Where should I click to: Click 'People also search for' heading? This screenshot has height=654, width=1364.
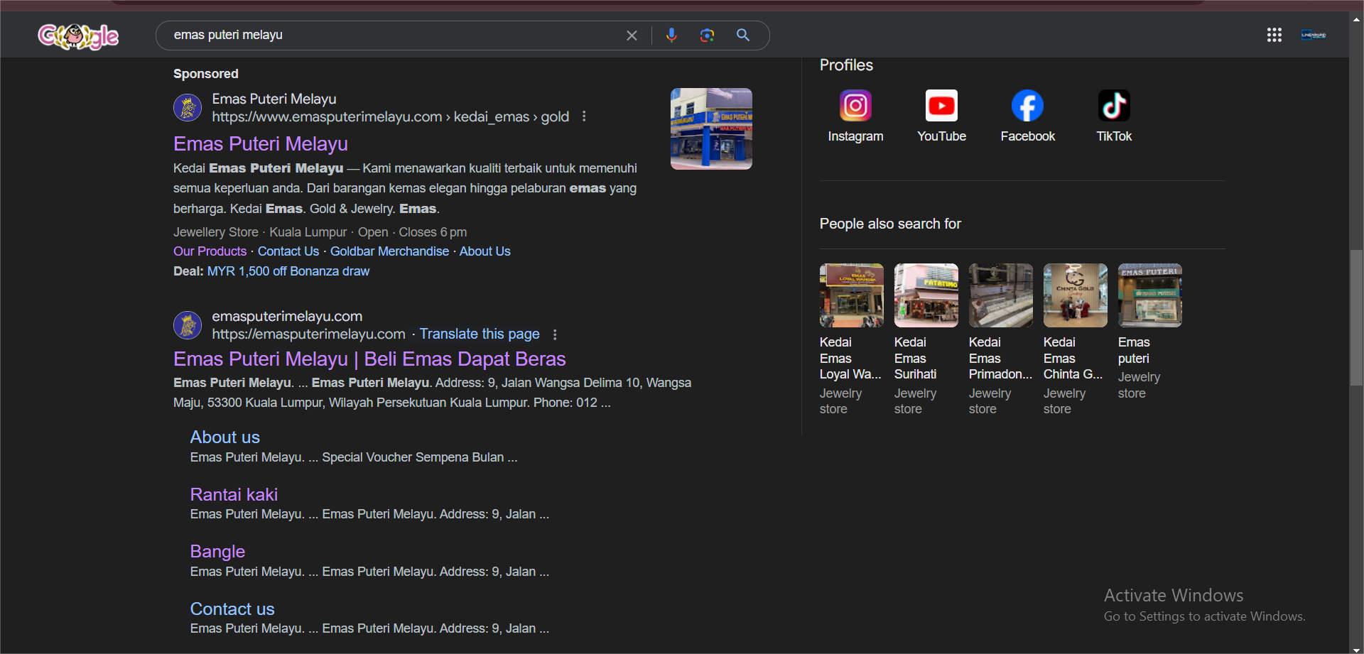890,224
